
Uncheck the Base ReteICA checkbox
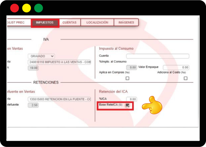pos(127,105)
